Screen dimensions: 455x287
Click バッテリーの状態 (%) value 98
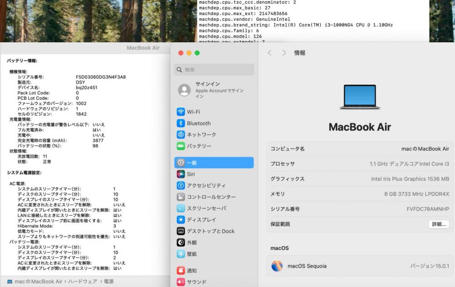pyautogui.click(x=95, y=146)
